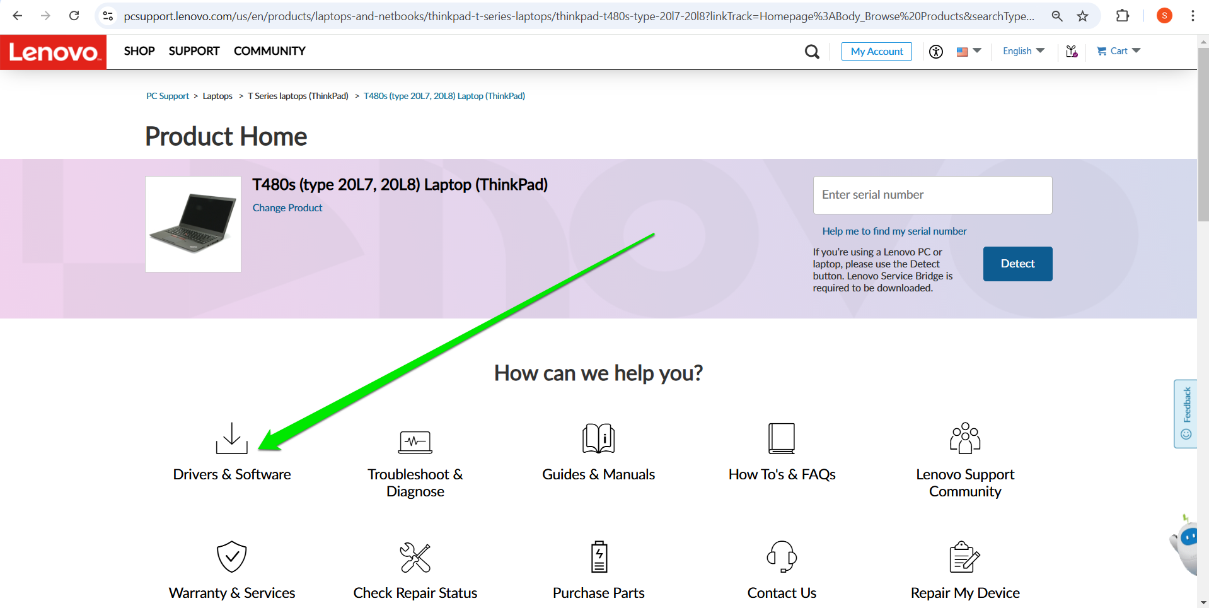Open the Contact Us headset icon
The height and width of the screenshot is (608, 1209).
click(782, 556)
